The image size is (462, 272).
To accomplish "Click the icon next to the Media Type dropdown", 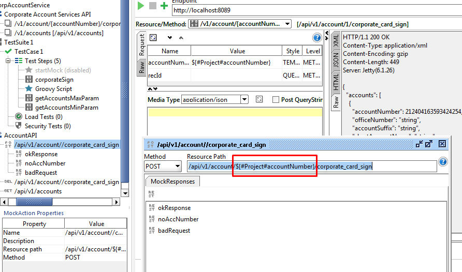I will tap(259, 99).
